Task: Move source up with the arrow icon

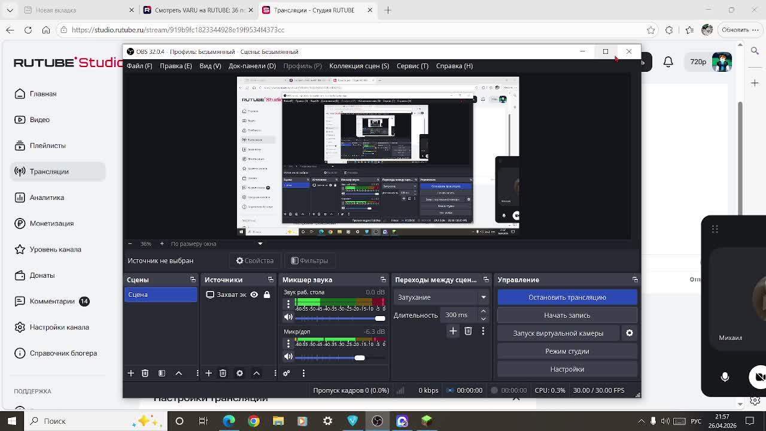Action: tap(256, 373)
